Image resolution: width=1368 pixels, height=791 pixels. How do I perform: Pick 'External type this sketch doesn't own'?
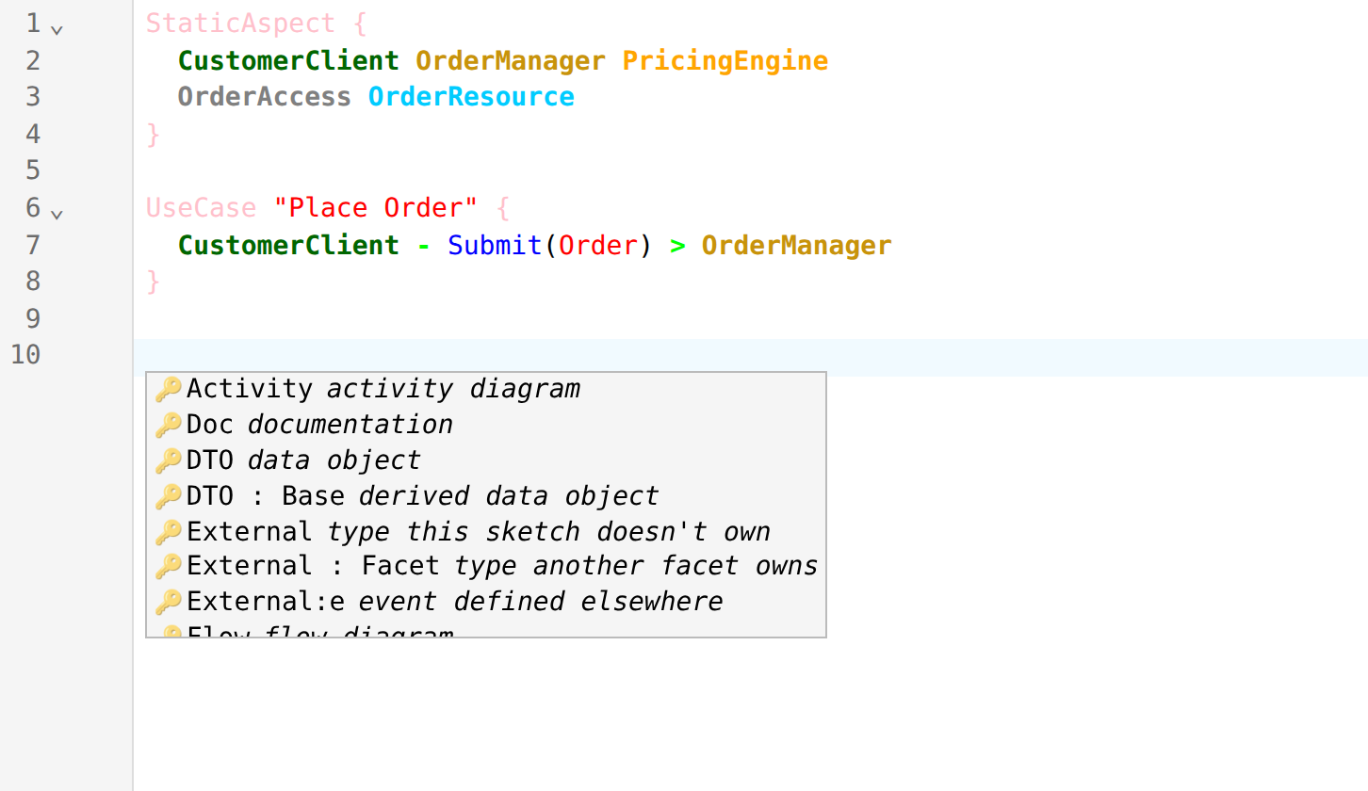tap(486, 531)
